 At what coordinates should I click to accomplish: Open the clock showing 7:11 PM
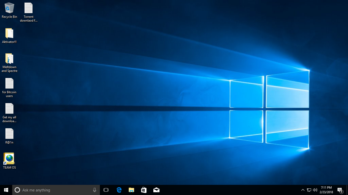point(326,190)
